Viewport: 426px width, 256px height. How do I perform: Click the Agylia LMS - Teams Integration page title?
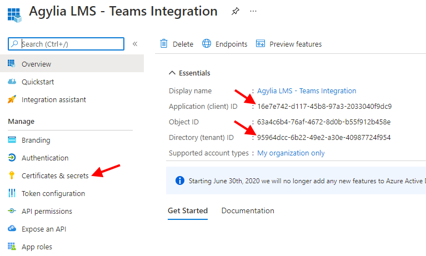(123, 12)
